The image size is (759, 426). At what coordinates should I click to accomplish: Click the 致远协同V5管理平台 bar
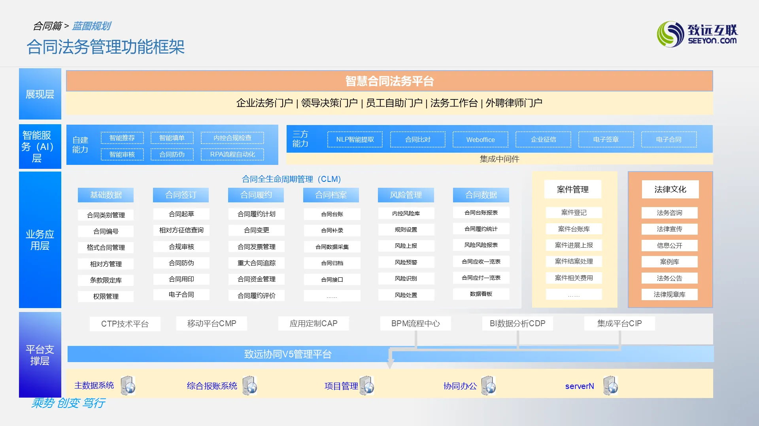[x=391, y=354]
